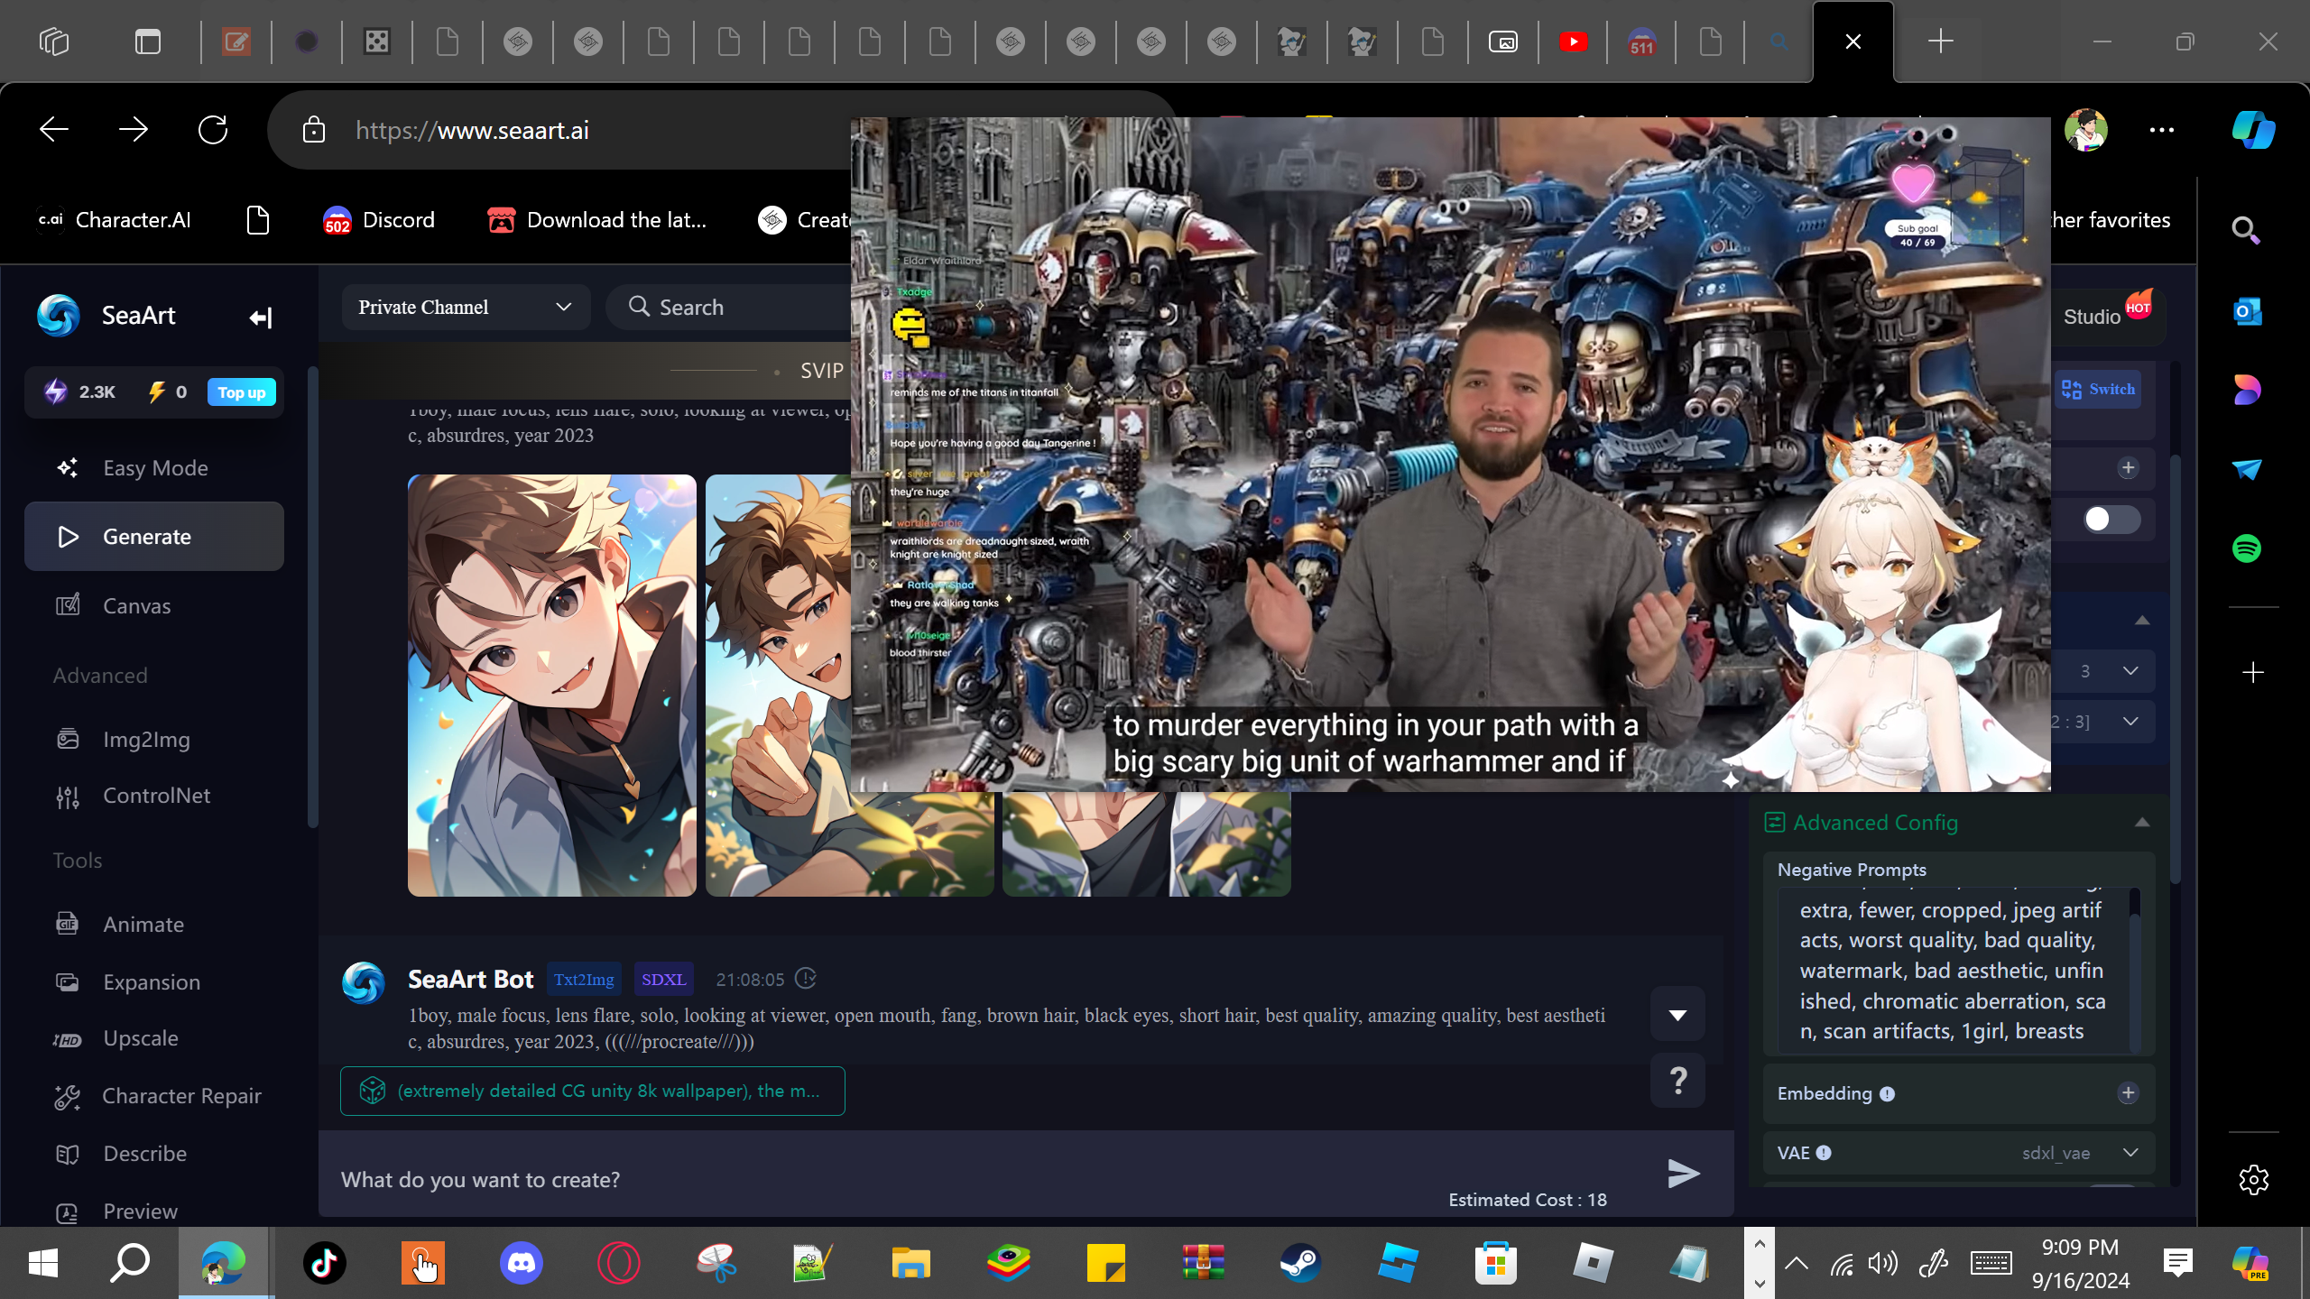Click the Character Repair icon

68,1096
